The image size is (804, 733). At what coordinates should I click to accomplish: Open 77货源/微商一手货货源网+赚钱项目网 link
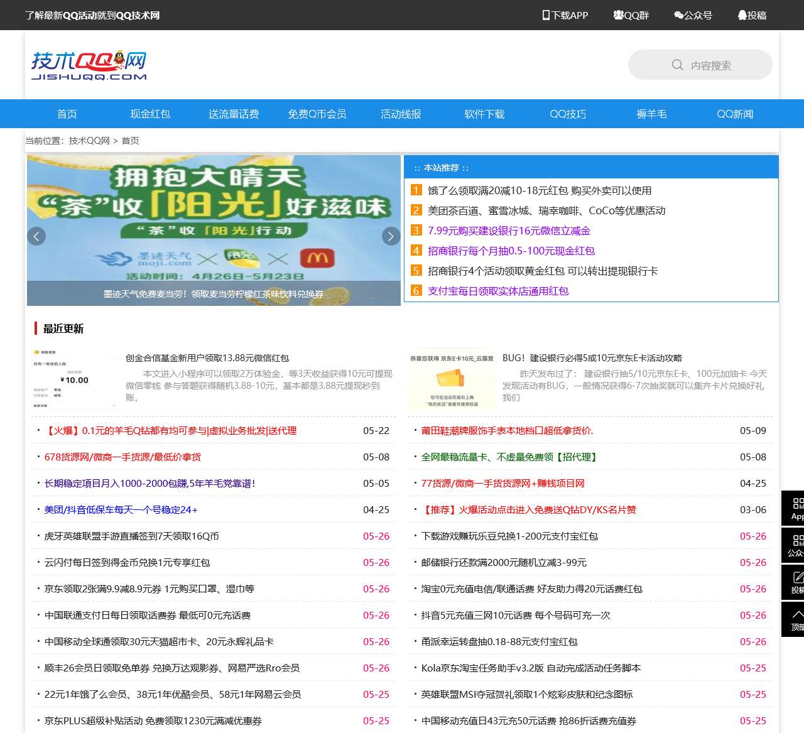click(503, 484)
